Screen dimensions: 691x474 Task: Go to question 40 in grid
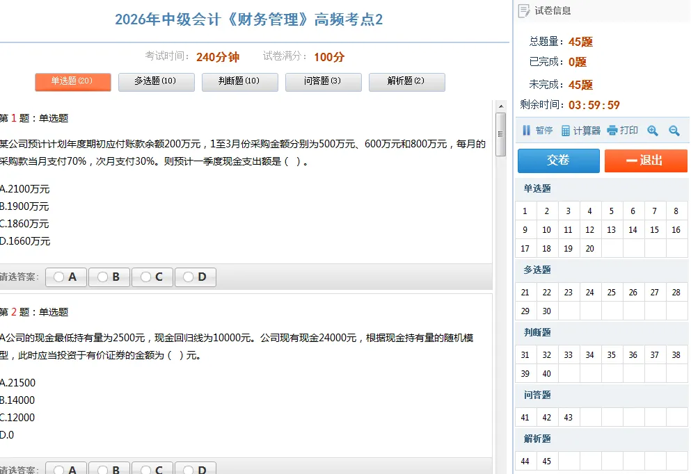tap(547, 374)
